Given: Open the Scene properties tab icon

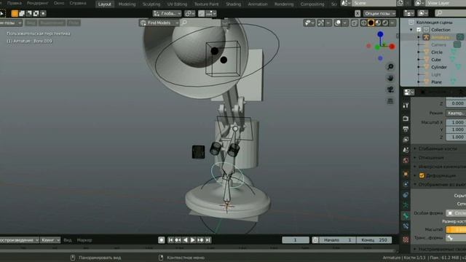Looking at the screenshot, I should (x=406, y=150).
